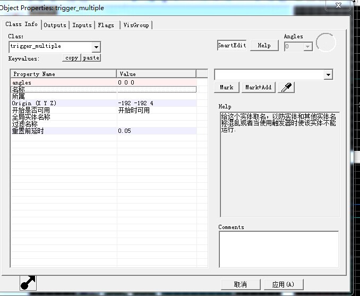Viewport: 360px width, 296px height.
Task: Pick entity with the eyedropper icon
Action: pyautogui.click(x=286, y=88)
